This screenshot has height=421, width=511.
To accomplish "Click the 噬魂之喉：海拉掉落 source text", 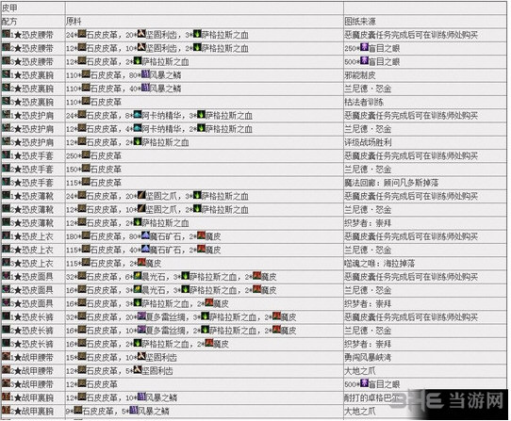I will point(380,264).
